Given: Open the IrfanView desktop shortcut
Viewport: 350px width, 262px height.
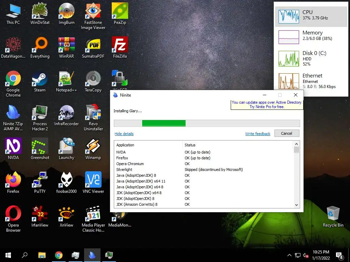Looking at the screenshot, I should point(40,217).
